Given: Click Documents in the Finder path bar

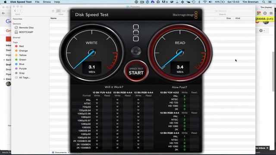Looking at the screenshot, I should click(x=60, y=152).
